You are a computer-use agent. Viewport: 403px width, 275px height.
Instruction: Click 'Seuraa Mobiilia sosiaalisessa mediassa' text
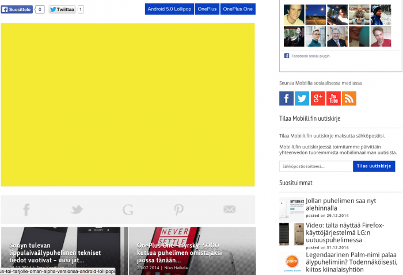point(321,83)
